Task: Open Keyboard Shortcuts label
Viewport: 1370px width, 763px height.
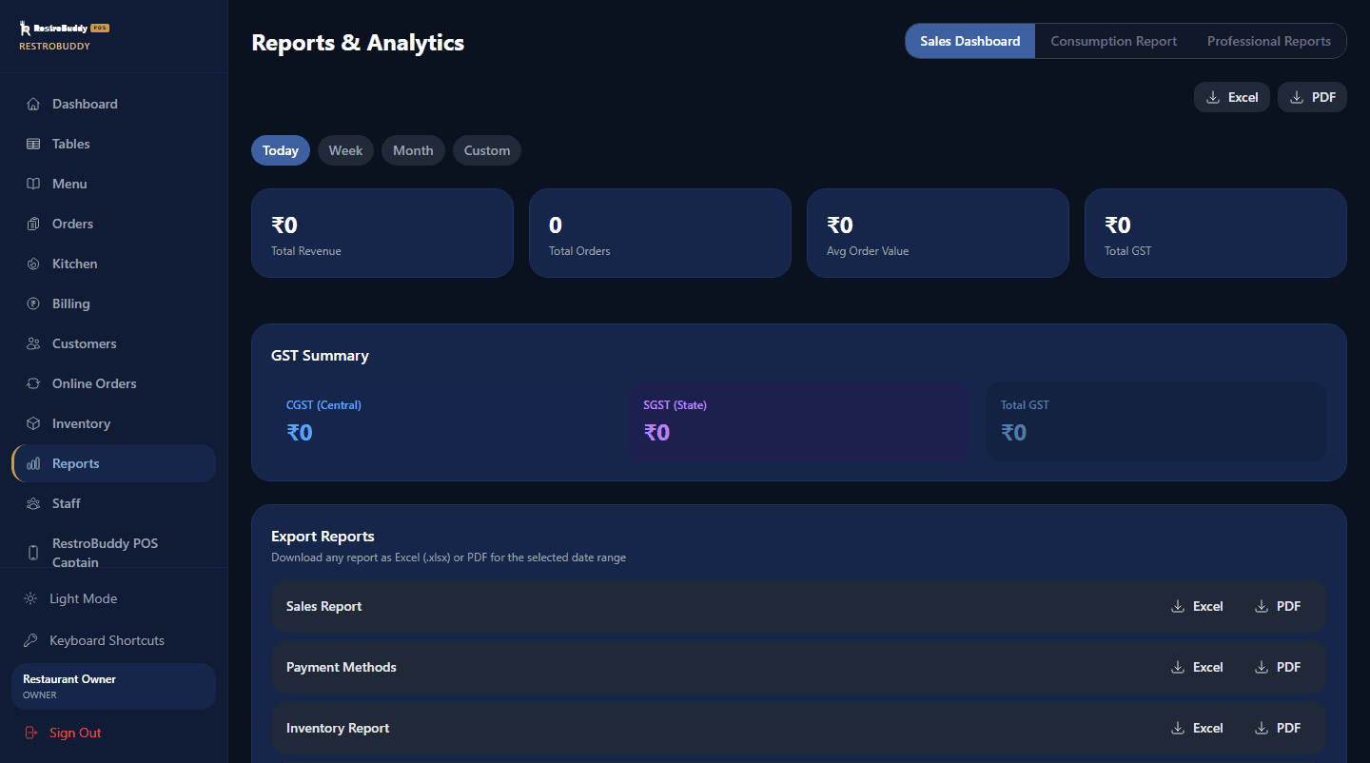Action: pyautogui.click(x=107, y=640)
